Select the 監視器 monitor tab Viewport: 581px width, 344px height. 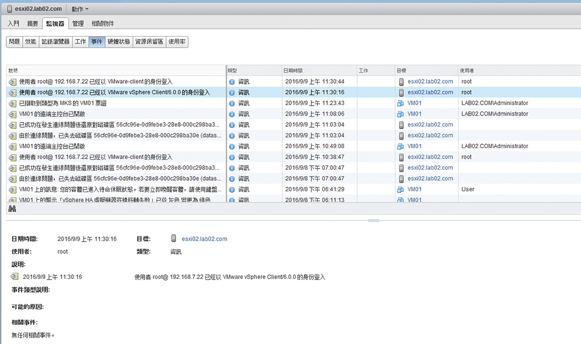pyautogui.click(x=55, y=23)
